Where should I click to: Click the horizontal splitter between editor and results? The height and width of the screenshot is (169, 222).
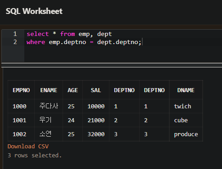pos(112,65)
